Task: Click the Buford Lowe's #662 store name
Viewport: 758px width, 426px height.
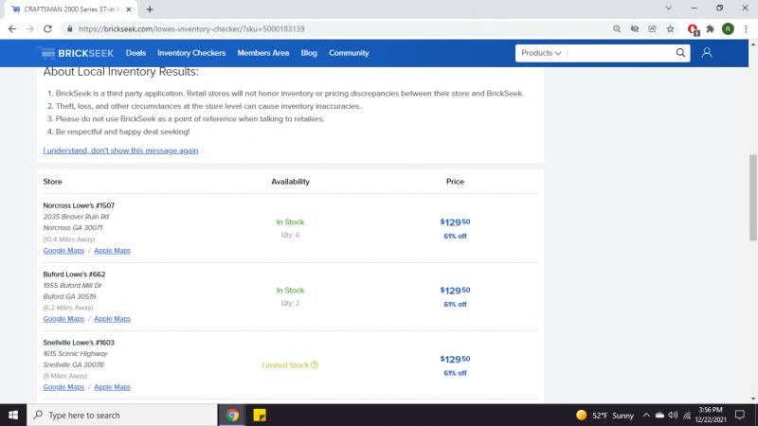Action: (x=74, y=275)
